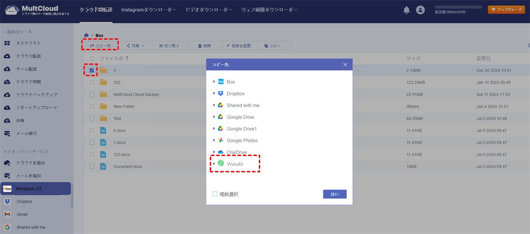Enable 複数選択 checkbox in dialog
Screen dimensions: 530x234
(215, 194)
